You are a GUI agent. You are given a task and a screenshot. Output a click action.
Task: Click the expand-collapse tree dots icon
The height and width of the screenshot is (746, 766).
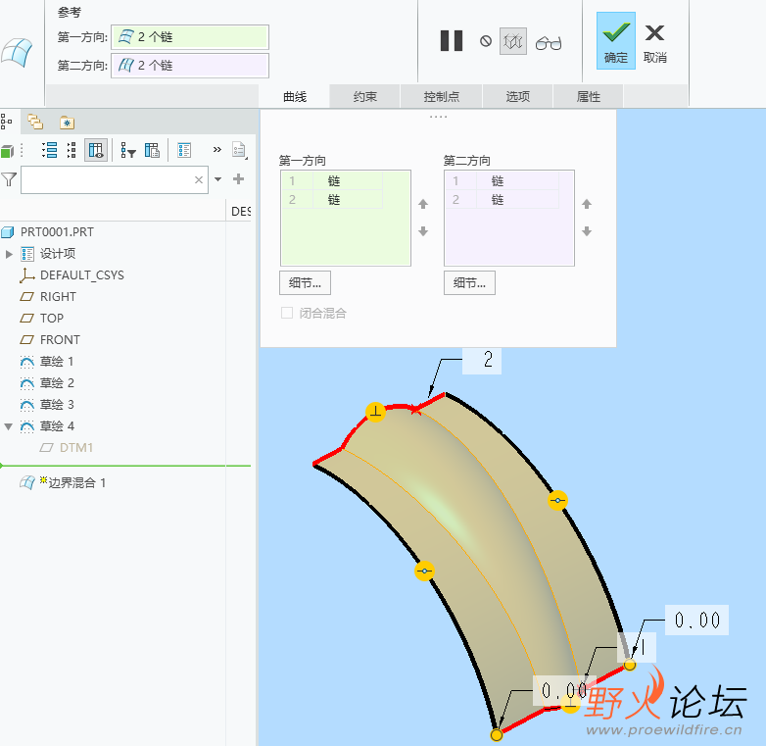(x=72, y=150)
